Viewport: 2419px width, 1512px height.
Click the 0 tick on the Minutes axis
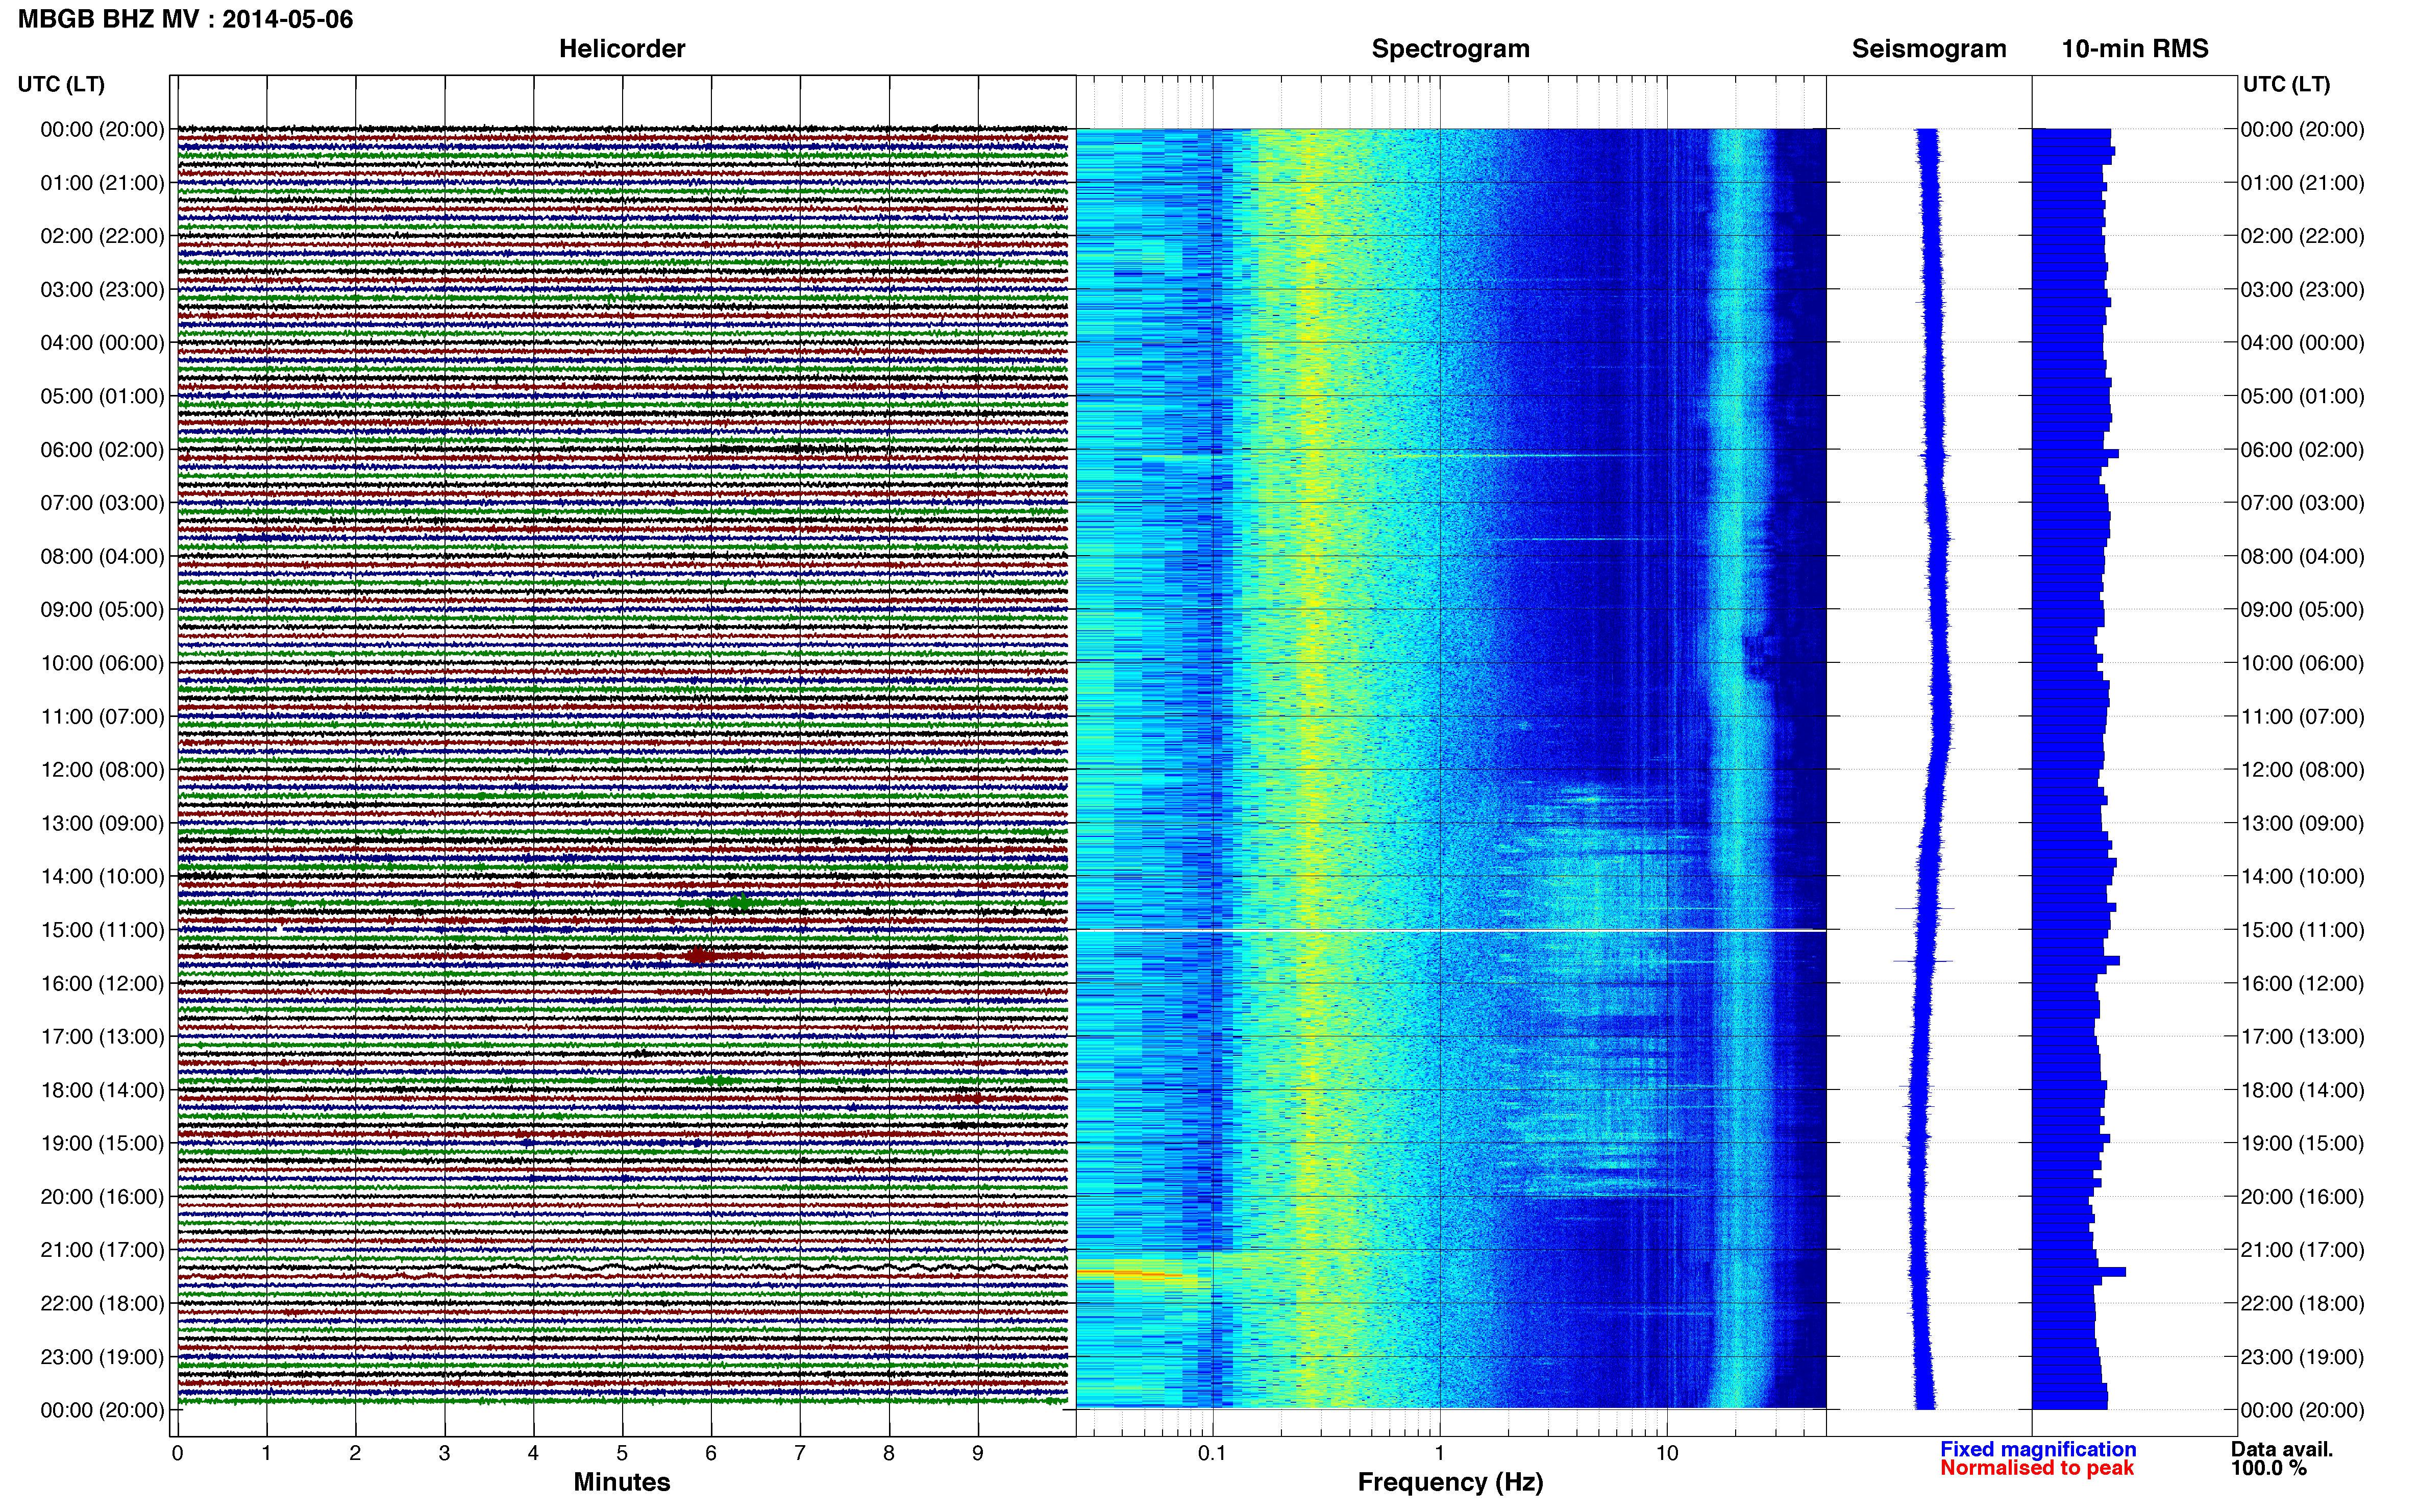[177, 1453]
